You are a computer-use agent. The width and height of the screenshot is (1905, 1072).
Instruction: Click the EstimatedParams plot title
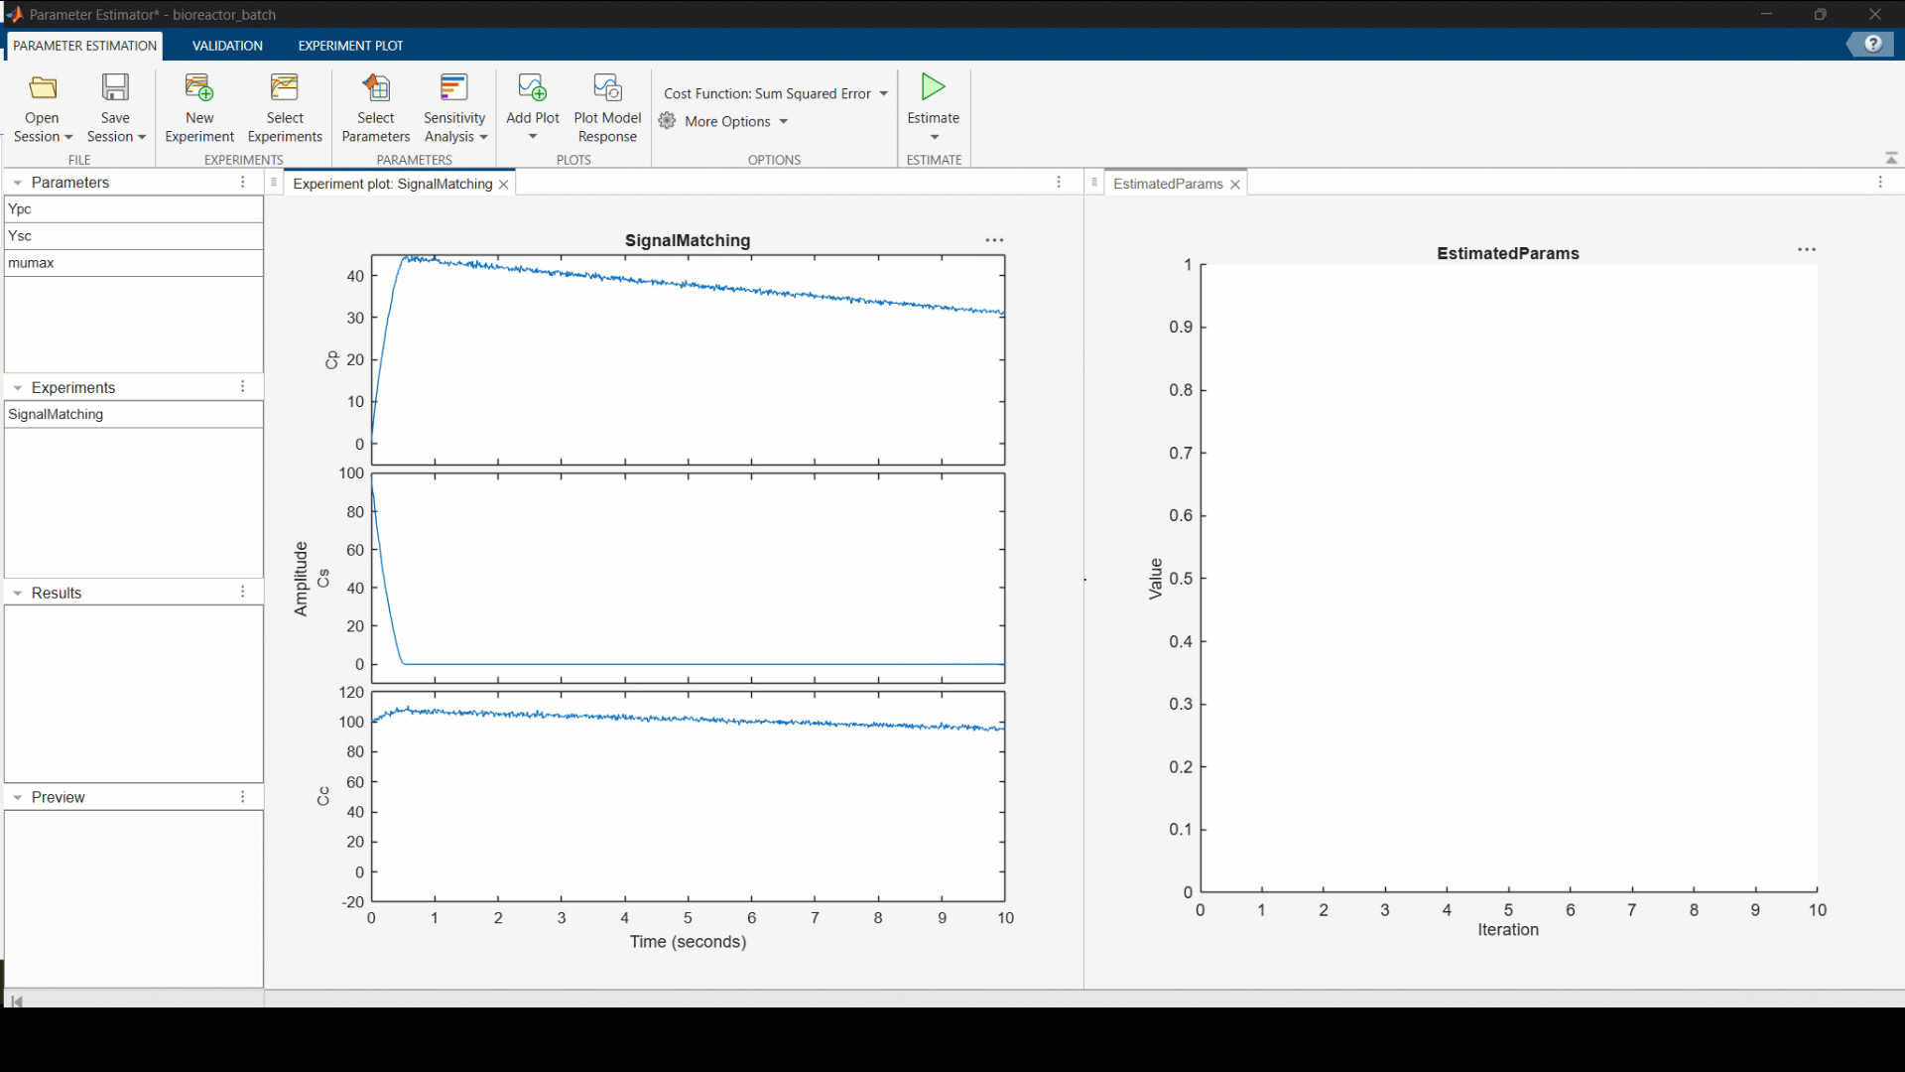click(x=1508, y=253)
